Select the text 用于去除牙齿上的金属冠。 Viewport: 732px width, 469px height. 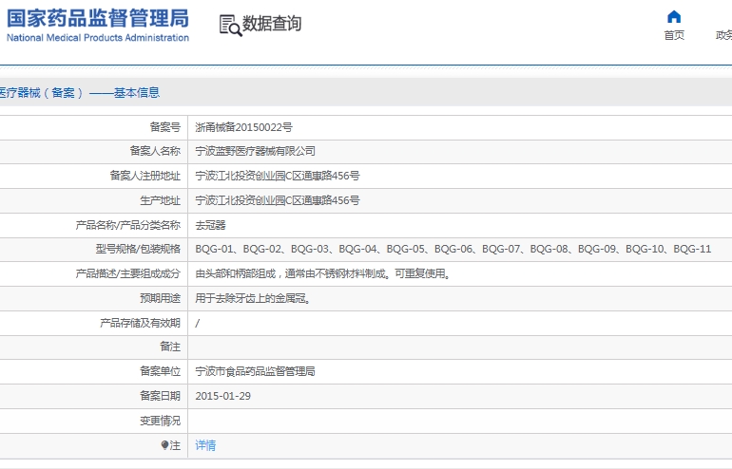pos(254,298)
